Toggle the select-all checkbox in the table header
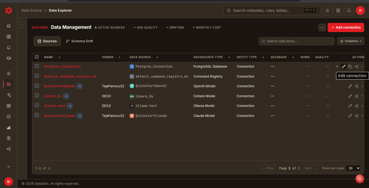The width and height of the screenshot is (369, 188). (37, 57)
